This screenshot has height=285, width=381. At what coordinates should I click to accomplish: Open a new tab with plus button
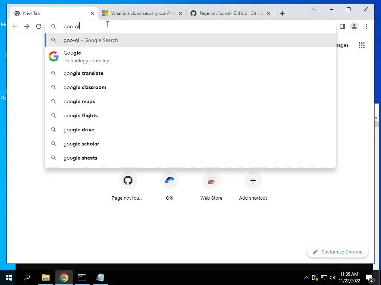282,13
